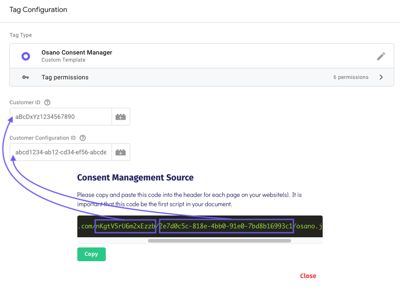The height and width of the screenshot is (290, 400).
Task: Edit the tag type with pencil icon
Action: click(x=381, y=56)
